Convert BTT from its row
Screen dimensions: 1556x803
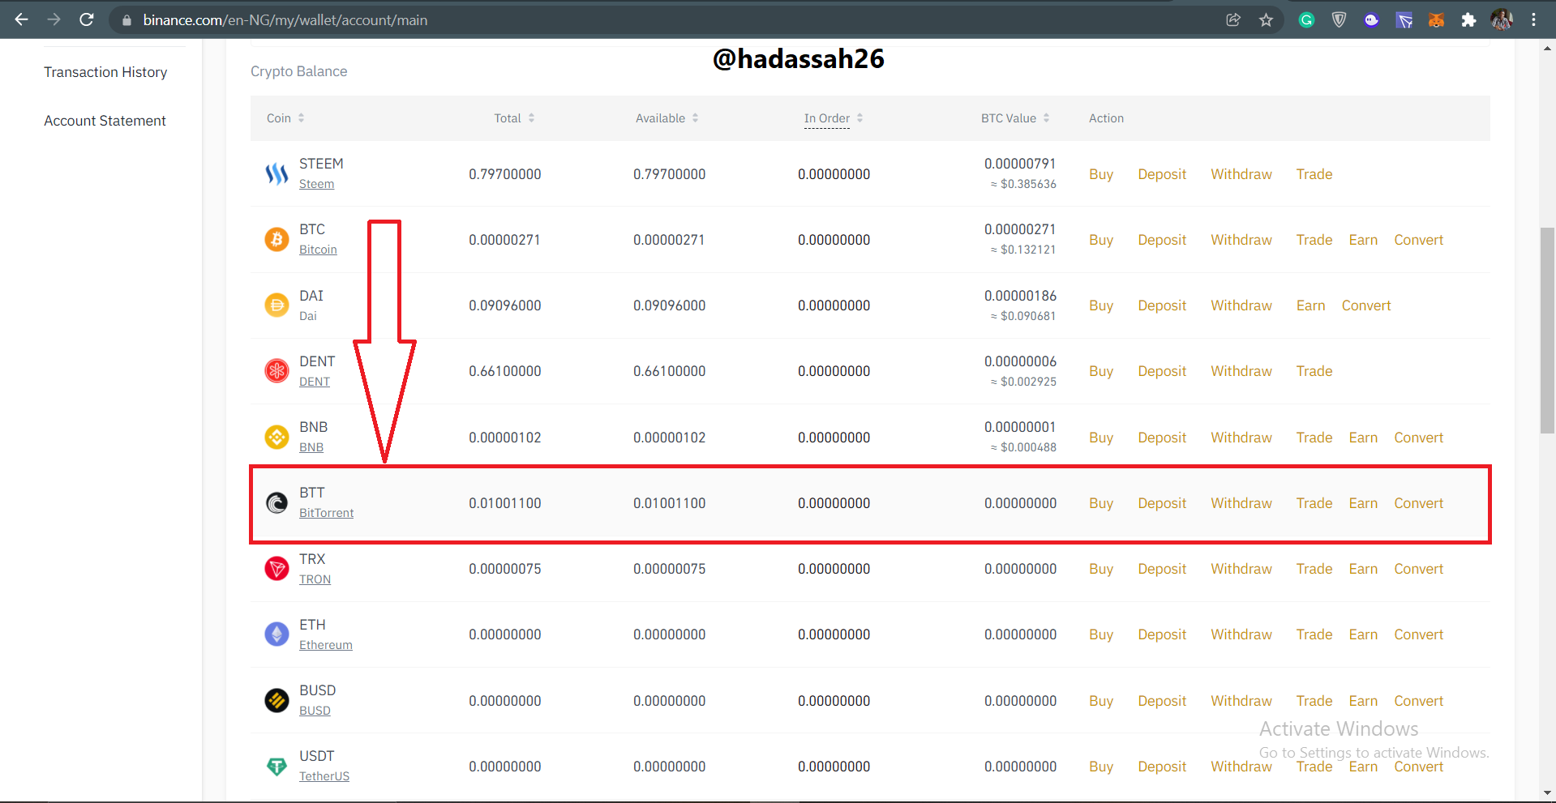click(1418, 503)
